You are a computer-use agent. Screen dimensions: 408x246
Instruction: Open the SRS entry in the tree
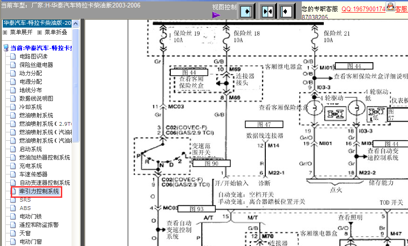point(25,200)
